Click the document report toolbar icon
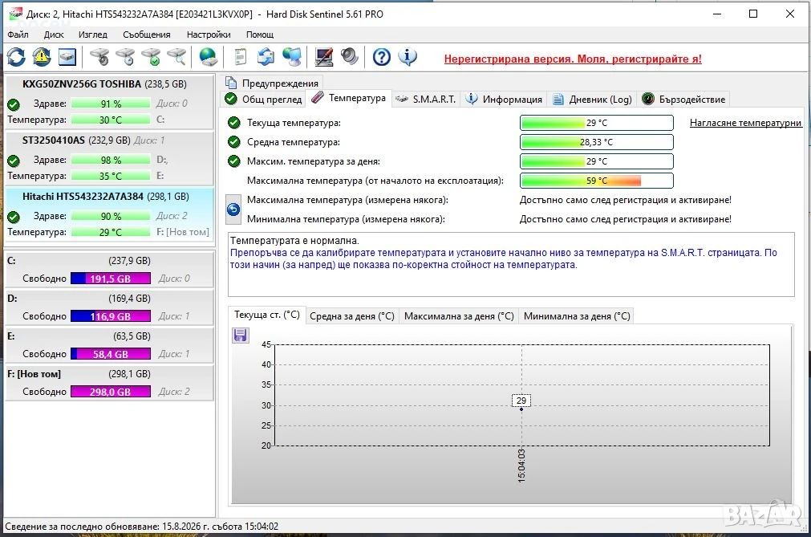 click(x=240, y=57)
